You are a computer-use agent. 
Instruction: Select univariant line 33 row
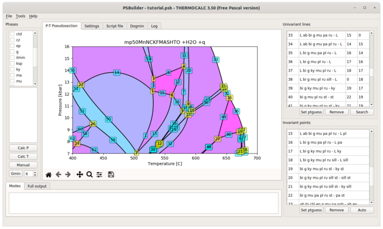328,35
